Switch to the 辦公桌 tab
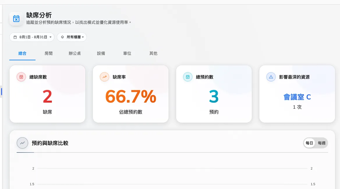This screenshot has height=189, width=340. 75,53
